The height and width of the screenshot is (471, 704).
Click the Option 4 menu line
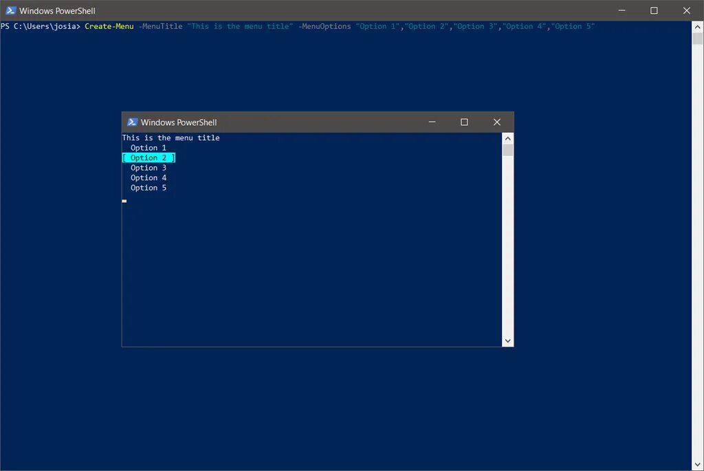pos(148,178)
